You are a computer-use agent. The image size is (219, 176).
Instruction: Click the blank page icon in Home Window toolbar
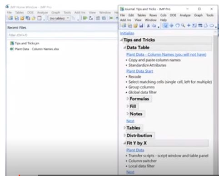coord(39,18)
